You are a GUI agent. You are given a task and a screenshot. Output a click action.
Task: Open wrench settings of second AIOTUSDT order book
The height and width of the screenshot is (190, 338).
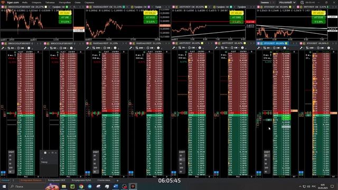point(216,48)
